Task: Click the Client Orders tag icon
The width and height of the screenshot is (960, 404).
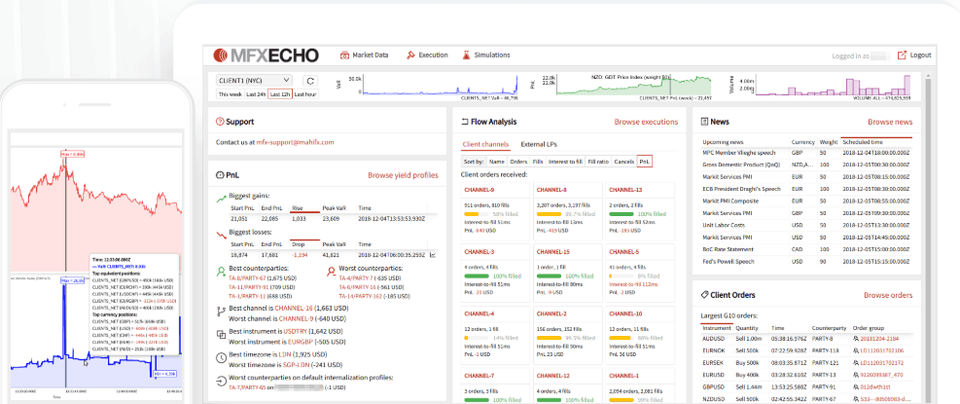Action: pos(704,294)
